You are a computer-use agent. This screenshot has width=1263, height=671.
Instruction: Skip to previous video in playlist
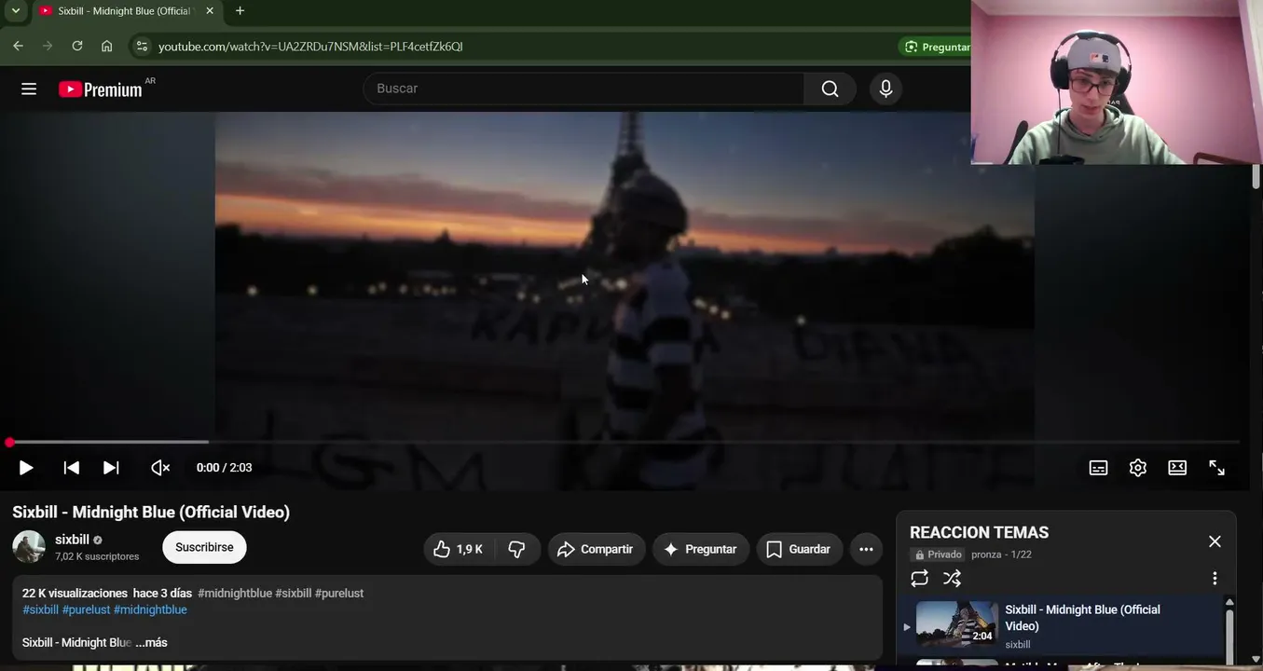coord(71,468)
